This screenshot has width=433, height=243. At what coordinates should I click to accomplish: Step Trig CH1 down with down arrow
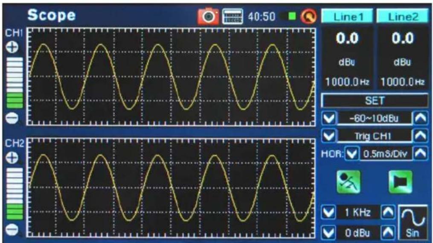(x=328, y=136)
